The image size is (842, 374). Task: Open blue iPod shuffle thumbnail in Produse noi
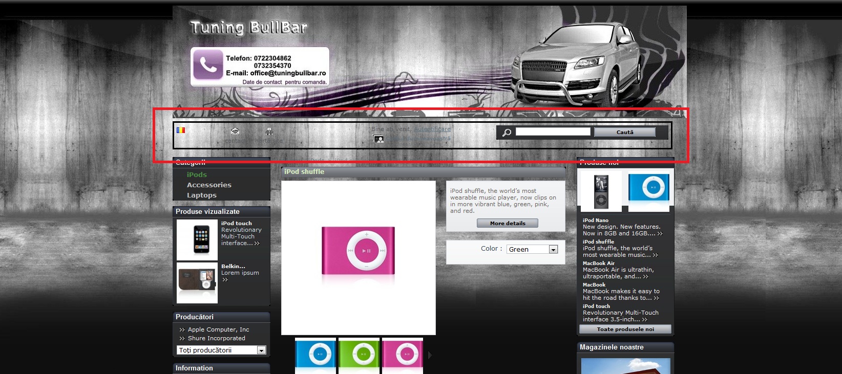tap(649, 191)
